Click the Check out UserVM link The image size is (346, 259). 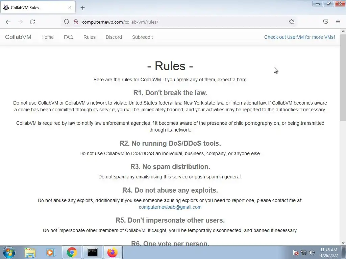pyautogui.click(x=299, y=37)
